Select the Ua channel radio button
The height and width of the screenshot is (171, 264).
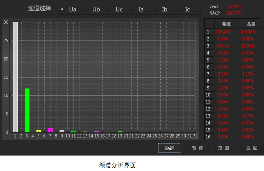[x=62, y=9]
